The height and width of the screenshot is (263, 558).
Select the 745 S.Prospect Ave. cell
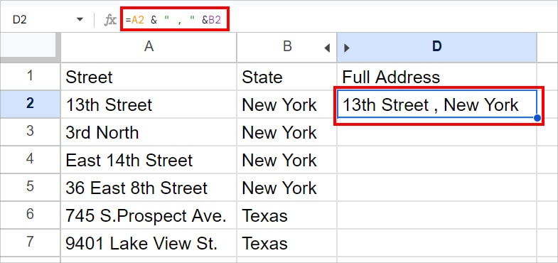coord(149,215)
